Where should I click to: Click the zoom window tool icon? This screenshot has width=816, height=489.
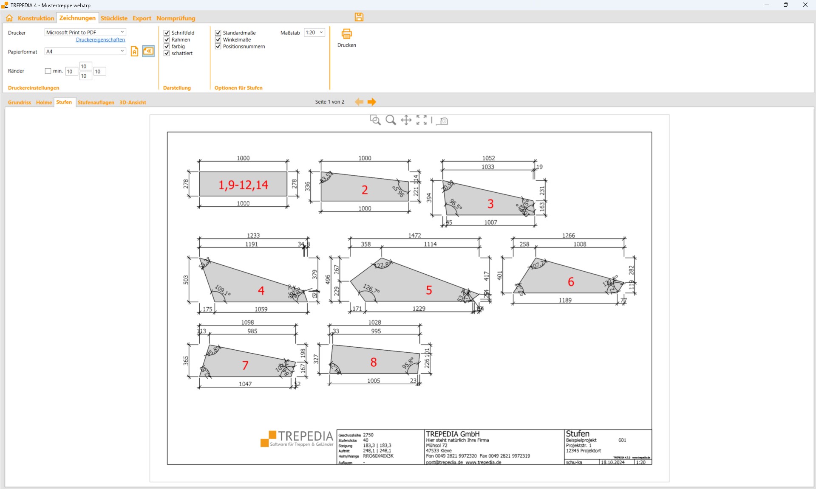(x=375, y=120)
